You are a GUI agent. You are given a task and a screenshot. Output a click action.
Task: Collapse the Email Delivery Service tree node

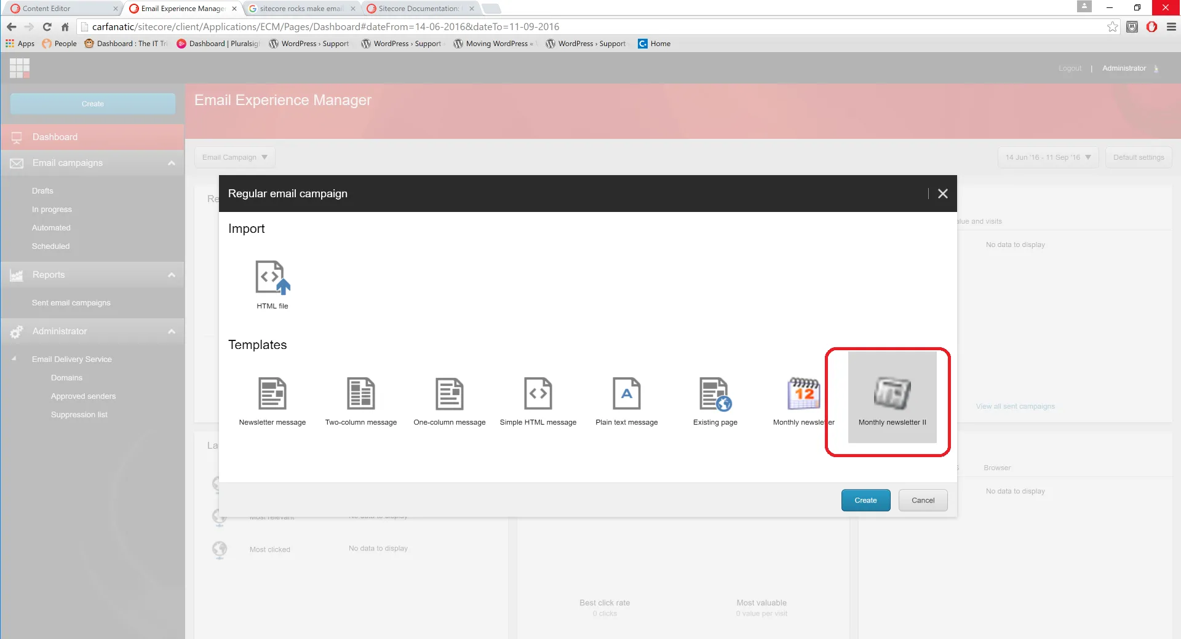(x=14, y=359)
